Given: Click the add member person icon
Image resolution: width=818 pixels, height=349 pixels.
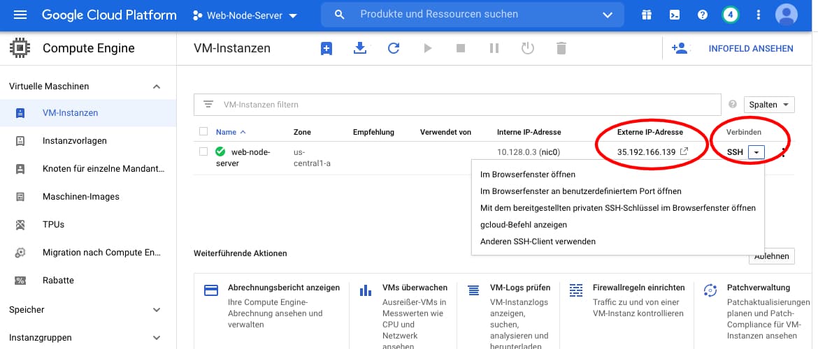Looking at the screenshot, I should point(680,48).
